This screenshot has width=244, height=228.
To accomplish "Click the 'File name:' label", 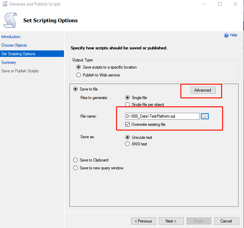I will click(89, 116).
